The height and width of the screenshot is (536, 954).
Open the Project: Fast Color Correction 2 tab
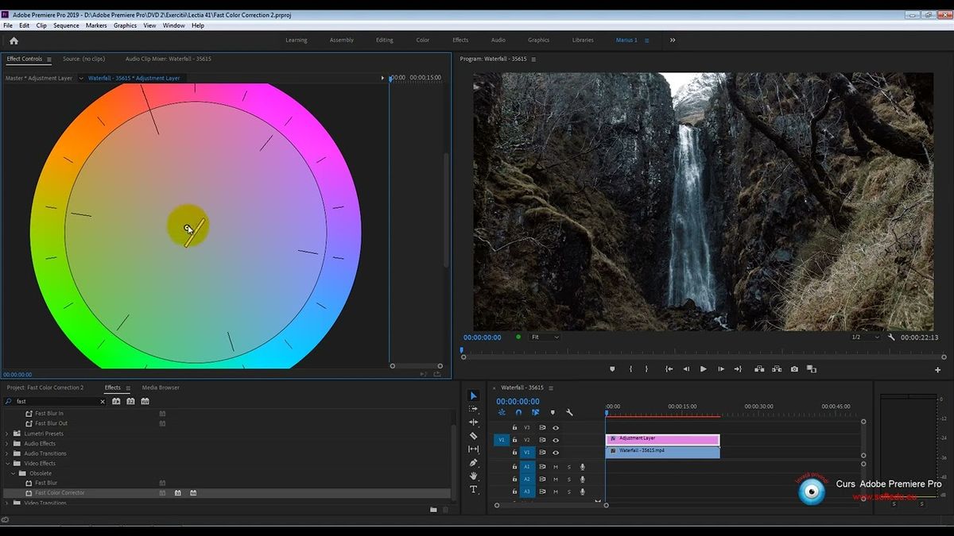[x=45, y=388]
